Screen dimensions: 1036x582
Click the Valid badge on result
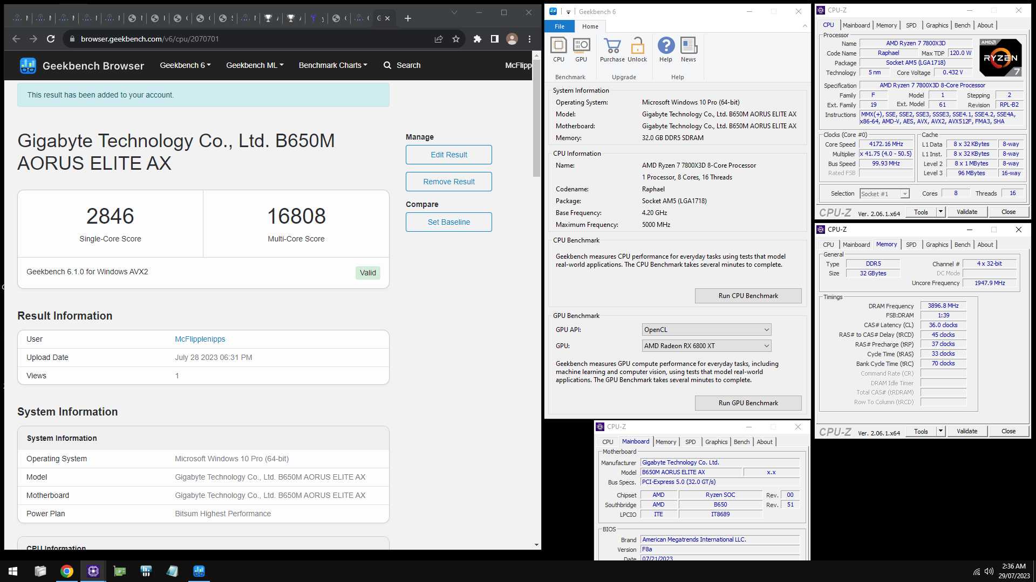point(368,273)
